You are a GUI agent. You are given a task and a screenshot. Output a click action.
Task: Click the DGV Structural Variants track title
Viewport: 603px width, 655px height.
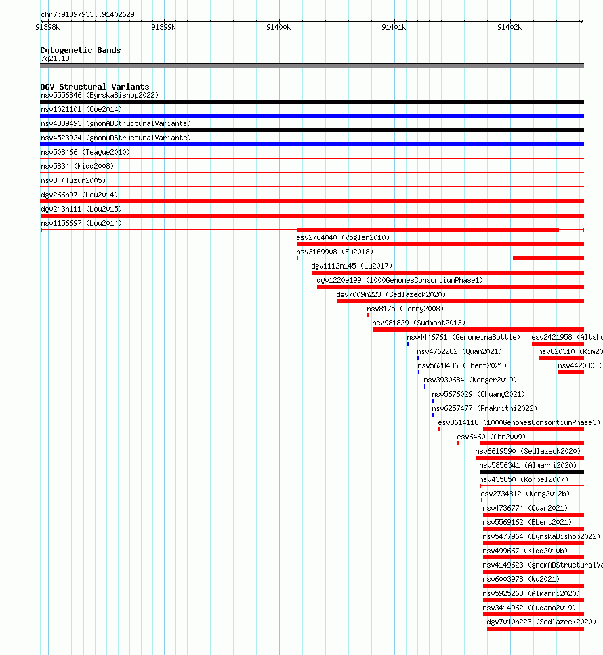coord(95,87)
